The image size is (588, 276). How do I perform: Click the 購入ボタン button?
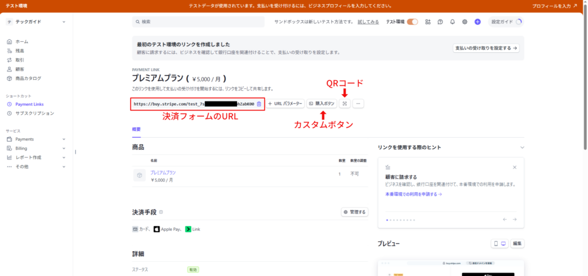click(322, 104)
